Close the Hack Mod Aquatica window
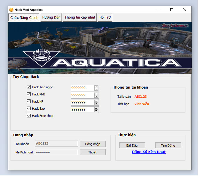198x176 pixels. coord(185,10)
